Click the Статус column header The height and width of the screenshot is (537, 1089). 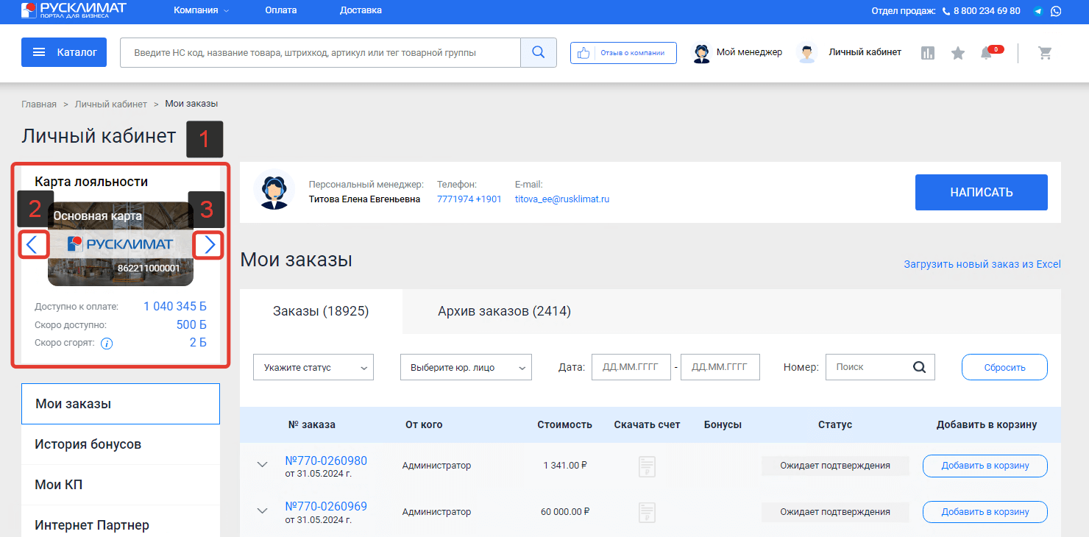[835, 424]
